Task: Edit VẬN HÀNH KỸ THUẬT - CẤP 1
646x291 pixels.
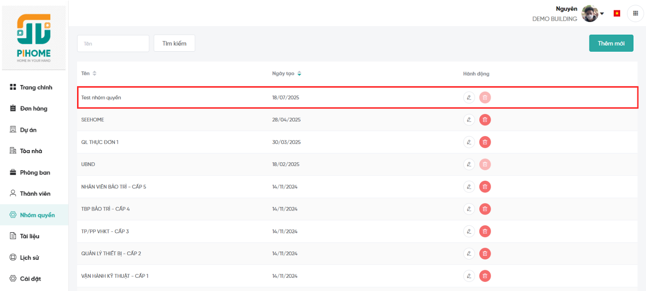Action: point(469,276)
